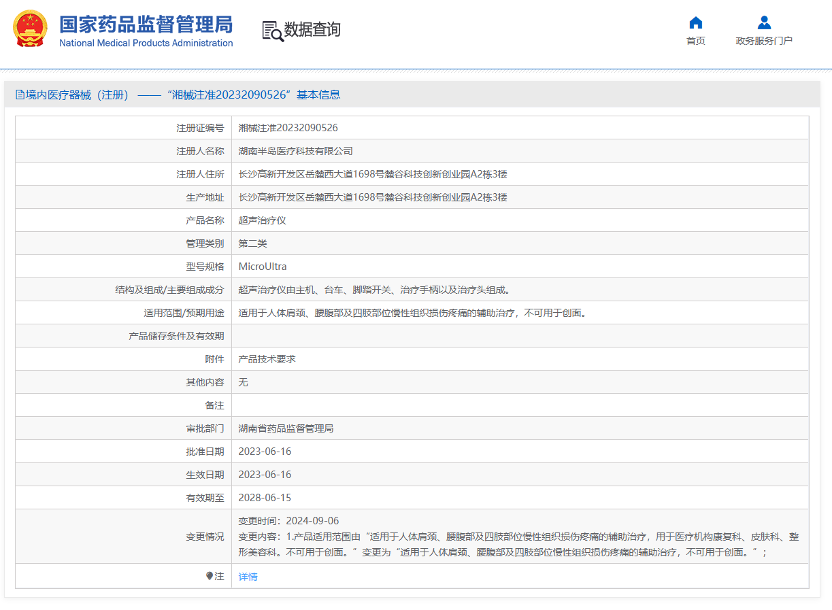Click the National Medical Products Administration subtitle
Image resolution: width=832 pixels, height=610 pixels.
coord(146,44)
